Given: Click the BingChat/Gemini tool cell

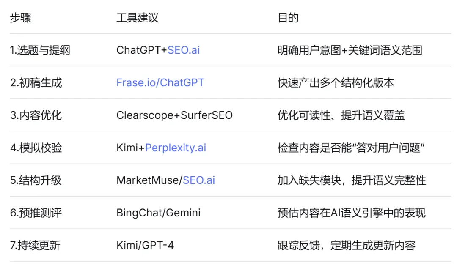Looking at the screenshot, I should pyautogui.click(x=158, y=213).
